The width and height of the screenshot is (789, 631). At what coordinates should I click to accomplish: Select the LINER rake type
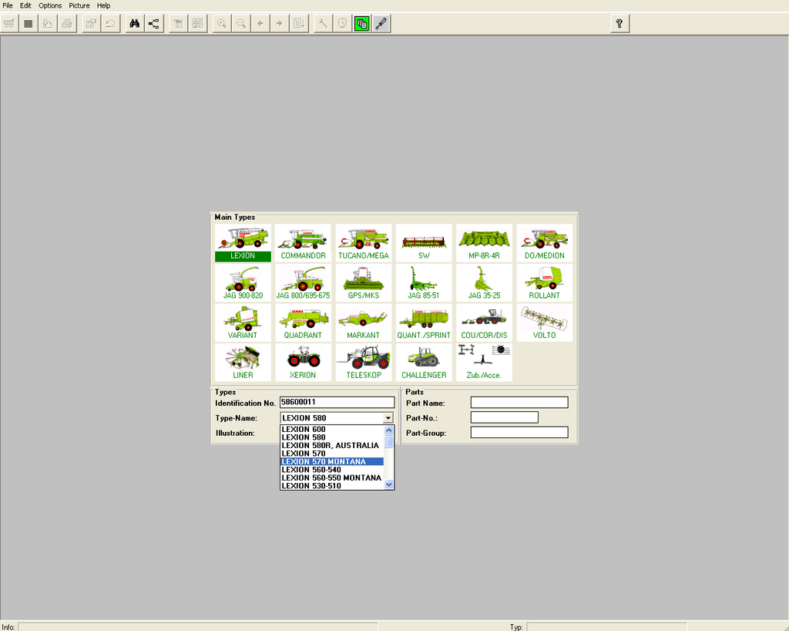point(243,363)
